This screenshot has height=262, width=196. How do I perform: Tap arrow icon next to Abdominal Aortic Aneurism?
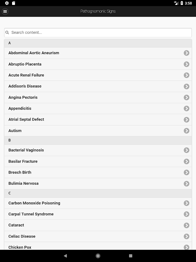click(x=187, y=53)
